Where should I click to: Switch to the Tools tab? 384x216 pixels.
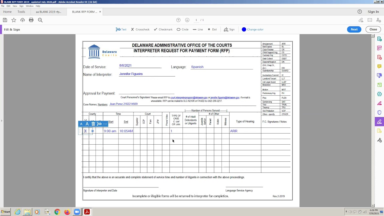click(x=21, y=12)
